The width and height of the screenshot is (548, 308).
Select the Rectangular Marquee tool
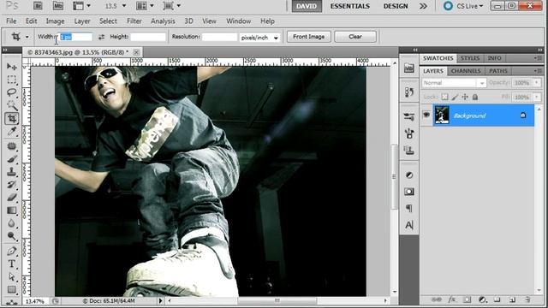(11, 80)
